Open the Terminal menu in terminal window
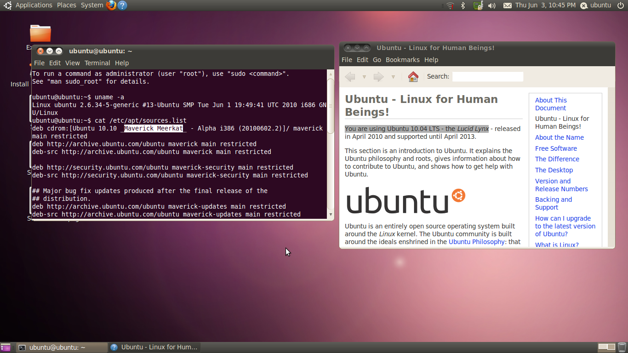 point(97,63)
